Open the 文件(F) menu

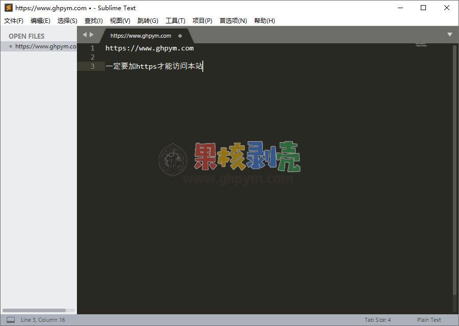tap(13, 21)
